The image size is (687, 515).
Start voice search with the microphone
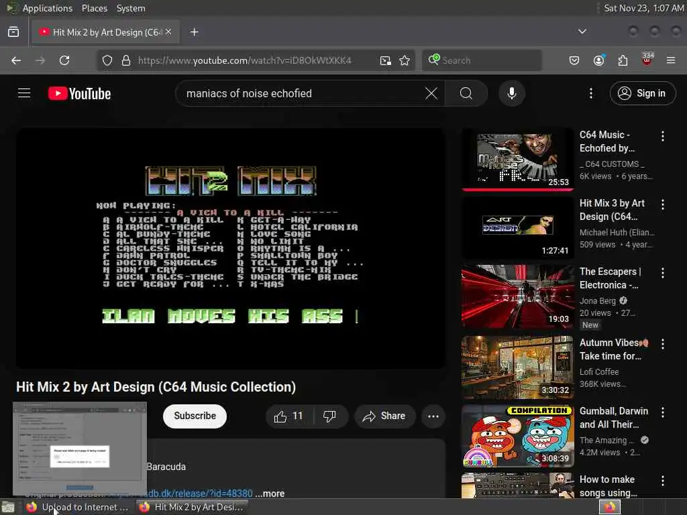point(512,93)
